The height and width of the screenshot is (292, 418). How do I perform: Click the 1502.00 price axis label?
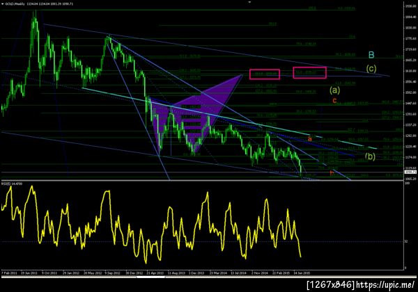(x=411, y=92)
